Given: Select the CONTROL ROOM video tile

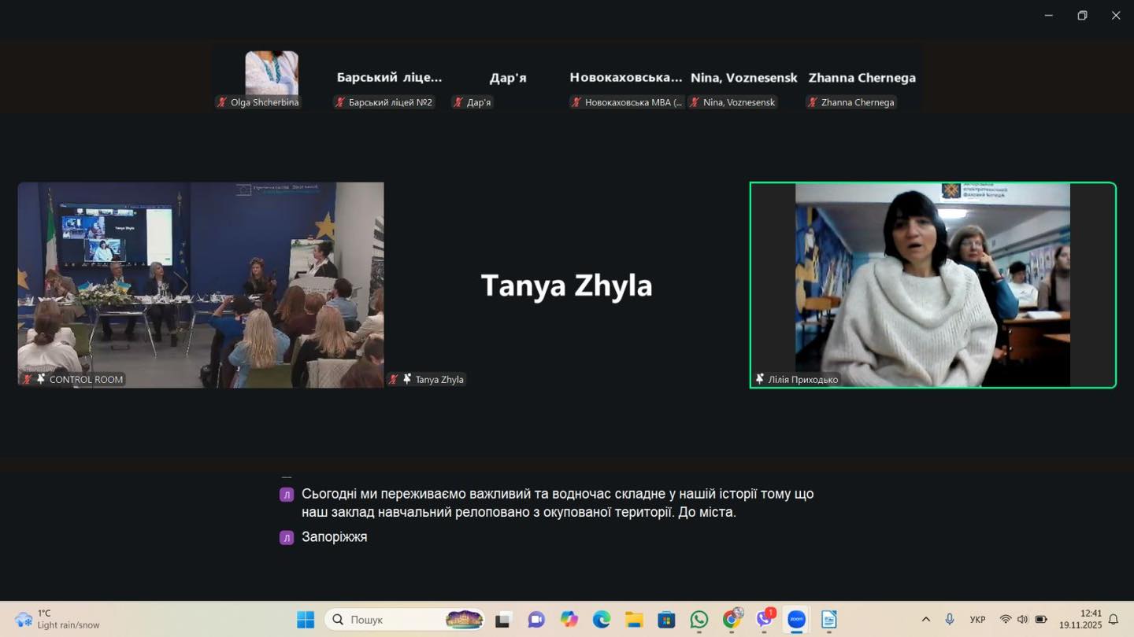Looking at the screenshot, I should tap(201, 285).
